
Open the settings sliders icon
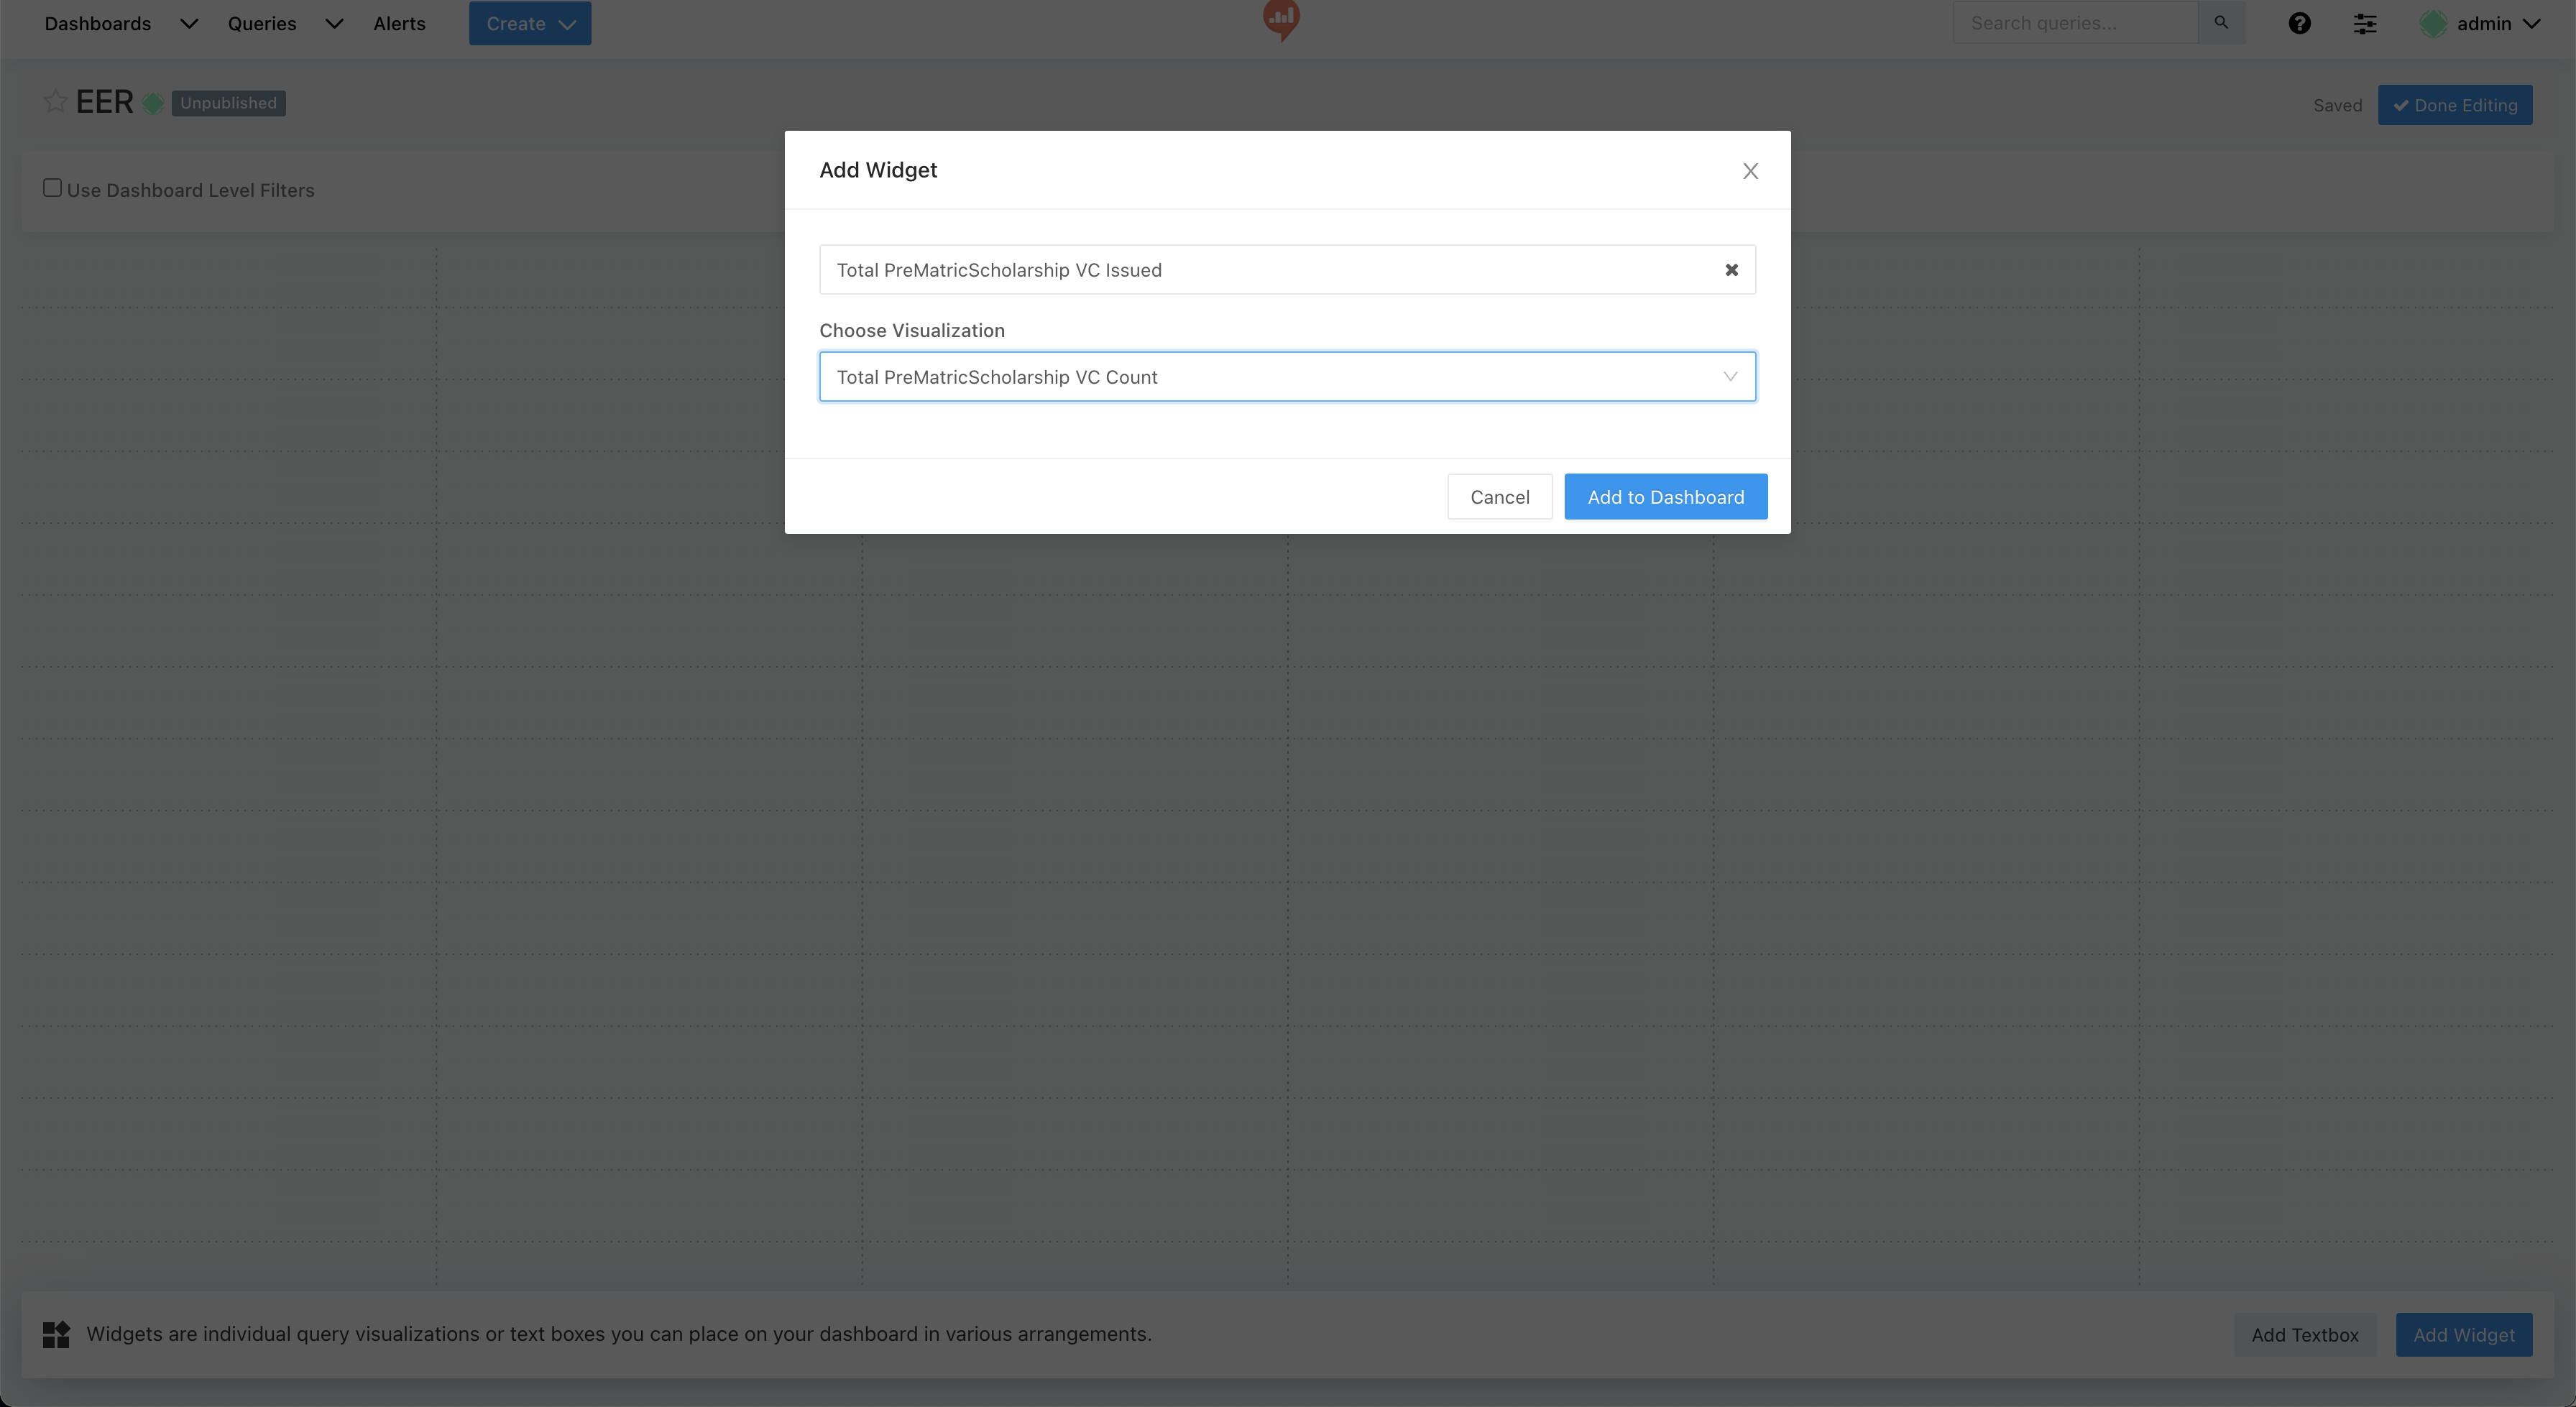point(2364,23)
